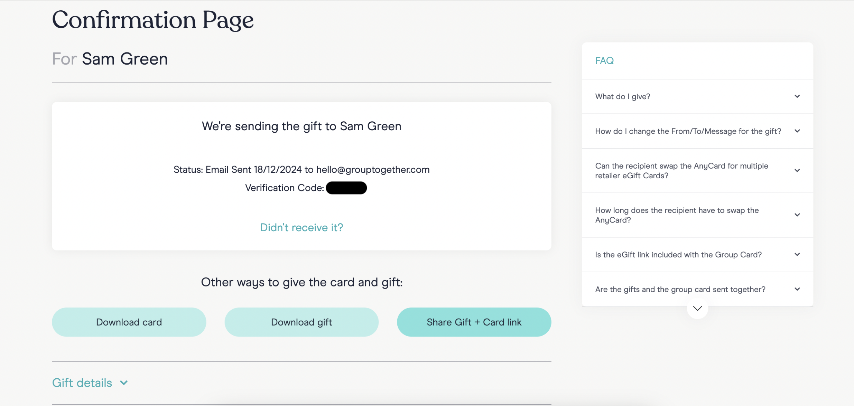Screen dimensions: 854x406
Task: Open the "Didn't receive it?" link
Action: pos(301,227)
